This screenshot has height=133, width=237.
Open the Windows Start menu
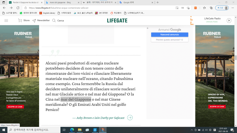click(4, 130)
